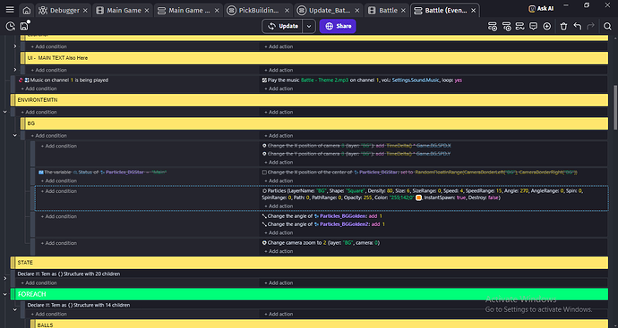Image resolution: width=618 pixels, height=328 pixels.
Task: Open the orange color swatch in Particles action
Action: (418, 198)
